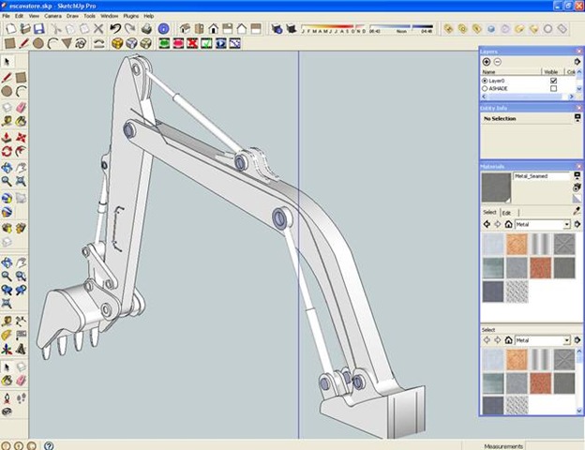The image size is (585, 450).
Task: Open the lower Metal materials library dropdown
Action: (567, 340)
